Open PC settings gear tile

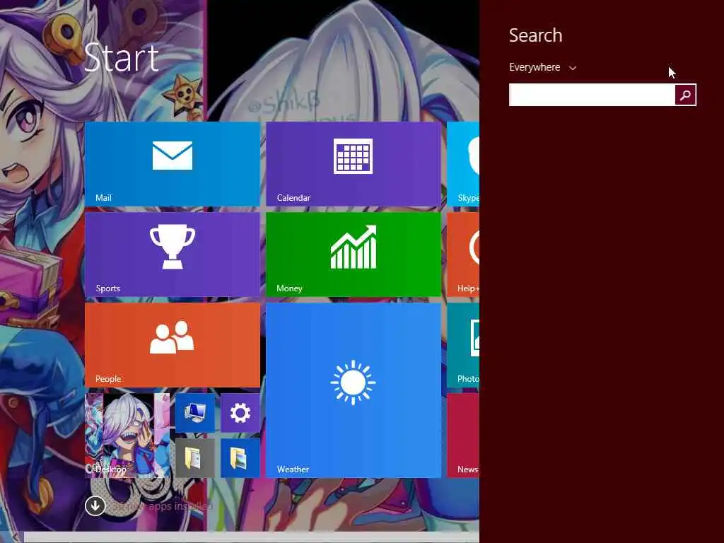click(240, 413)
